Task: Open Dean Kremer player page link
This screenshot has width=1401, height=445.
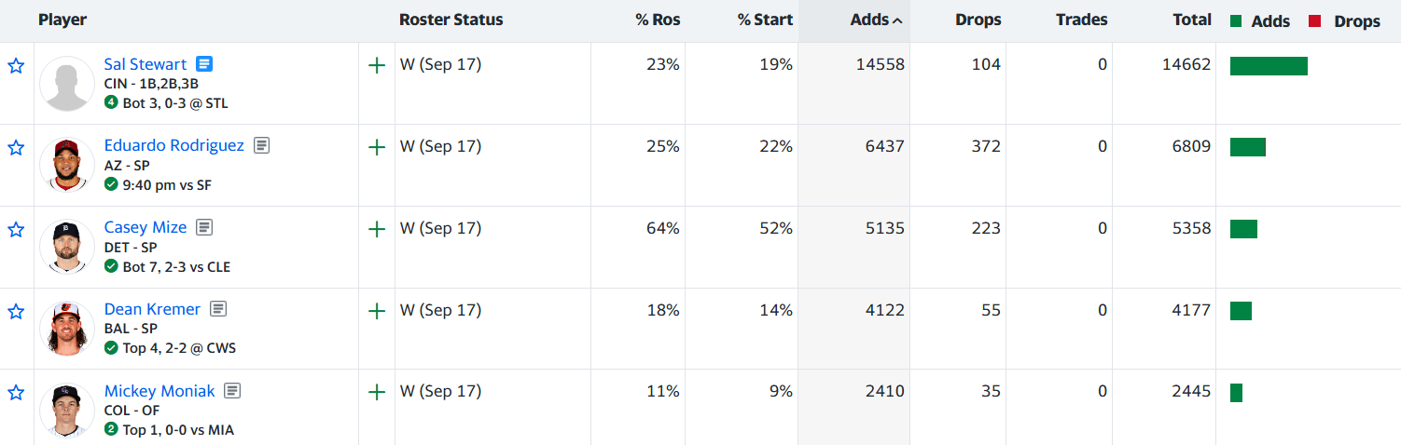Action: pyautogui.click(x=152, y=309)
